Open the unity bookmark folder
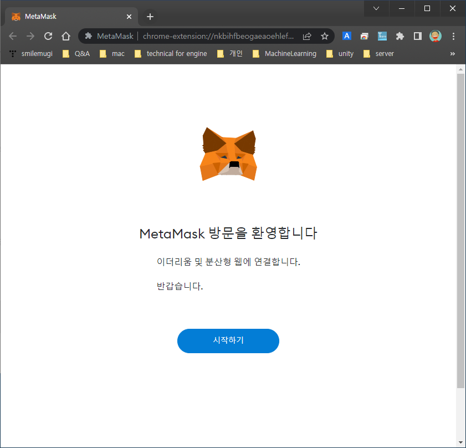This screenshot has height=448, width=466. (340, 54)
